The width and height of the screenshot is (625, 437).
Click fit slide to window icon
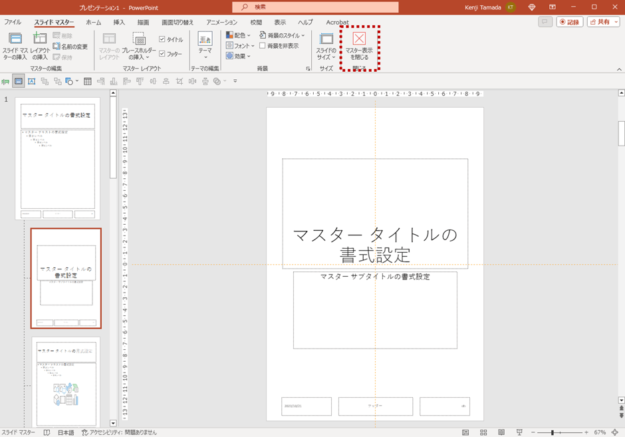click(x=616, y=432)
